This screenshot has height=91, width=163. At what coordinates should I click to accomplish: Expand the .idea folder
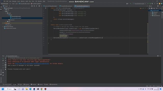click(x=5, y=10)
